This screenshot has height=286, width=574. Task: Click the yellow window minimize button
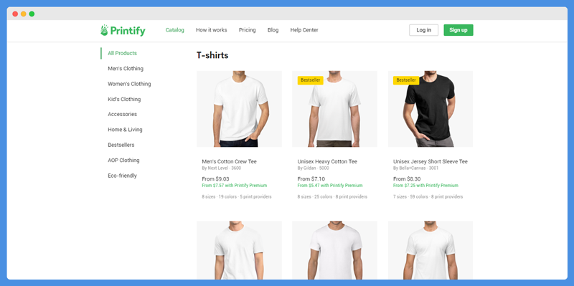tap(24, 14)
